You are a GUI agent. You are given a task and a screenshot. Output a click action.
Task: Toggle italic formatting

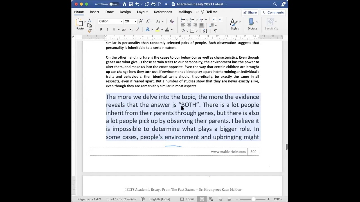107,29
